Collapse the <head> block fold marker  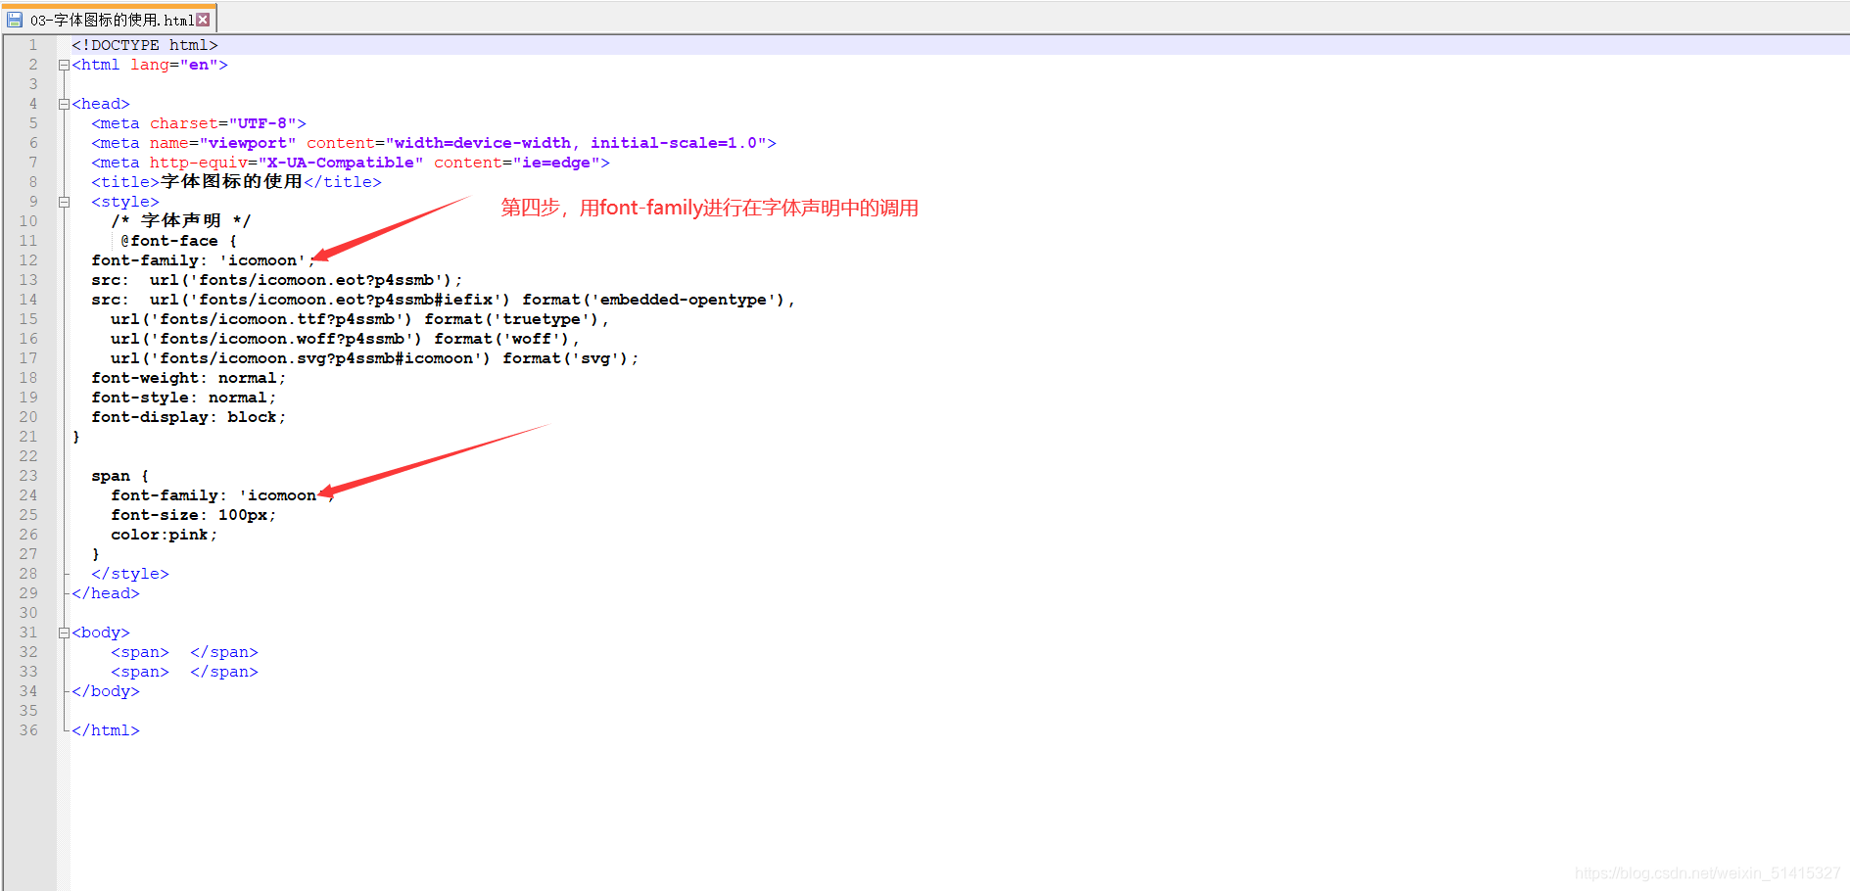point(64,105)
